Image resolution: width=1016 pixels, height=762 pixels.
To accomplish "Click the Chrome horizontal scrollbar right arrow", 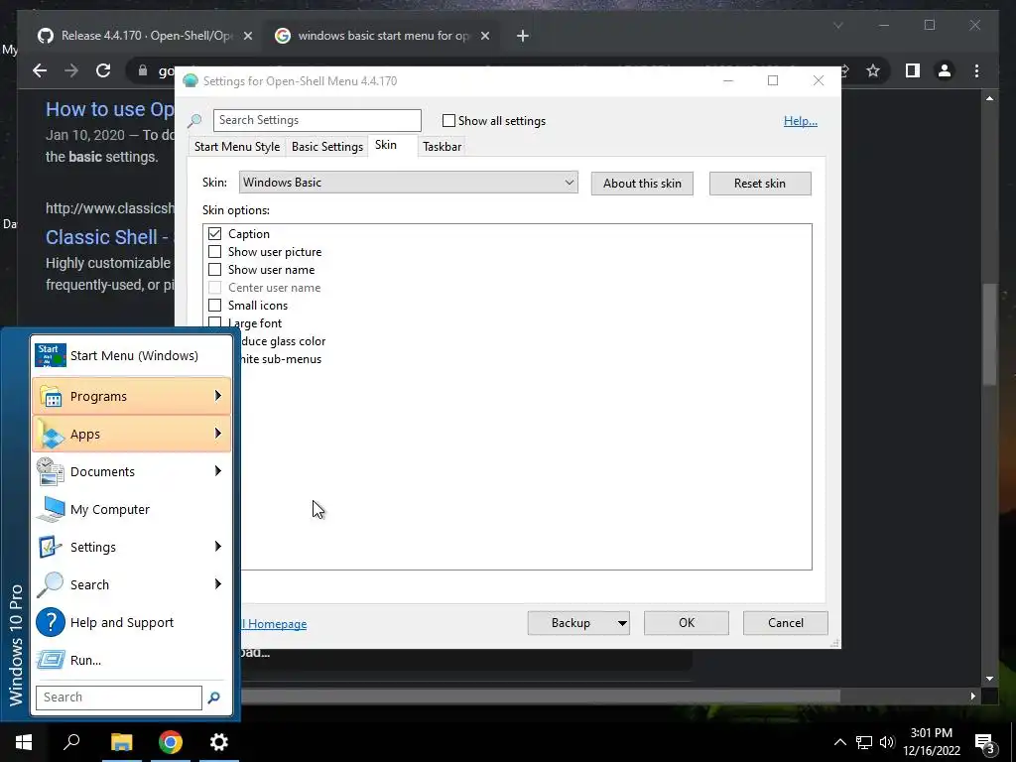I will click(x=972, y=696).
